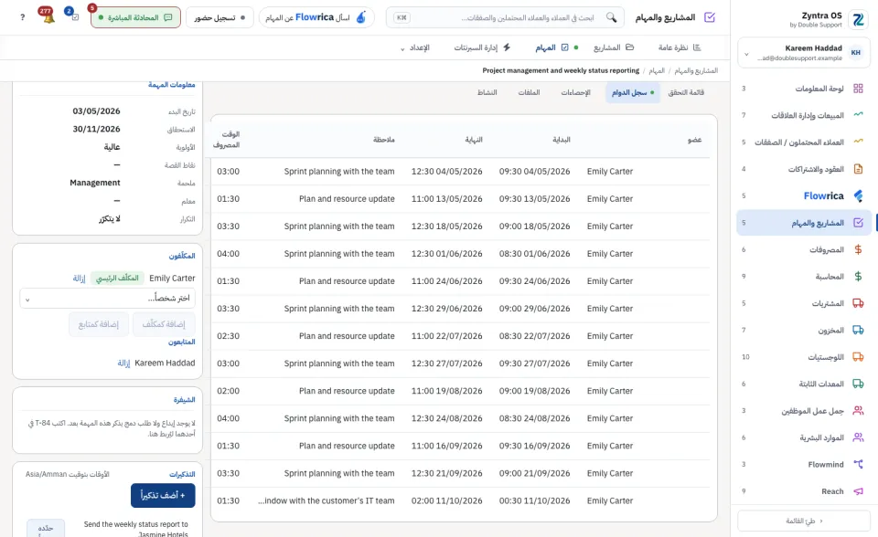Click the End column header
The width and height of the screenshot is (878, 537).
click(x=474, y=140)
